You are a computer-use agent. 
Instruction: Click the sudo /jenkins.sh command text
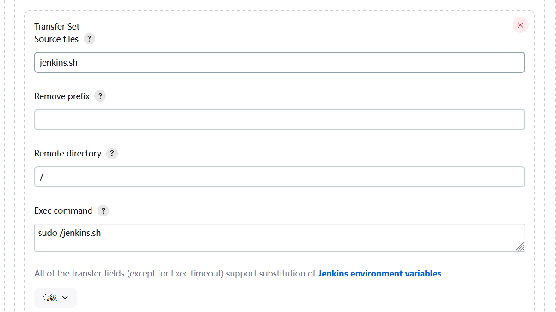[69, 233]
